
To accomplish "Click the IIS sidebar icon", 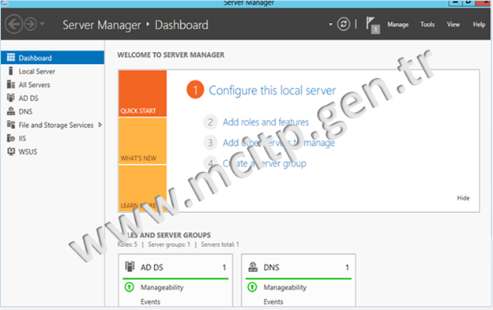I will click(x=11, y=138).
